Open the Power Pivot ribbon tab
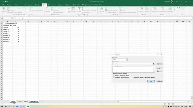 [76, 5]
